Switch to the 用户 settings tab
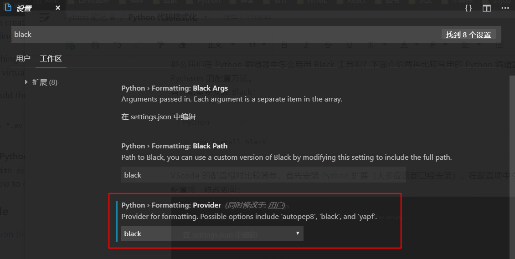Screen dimensions: 515x259 [x=23, y=59]
